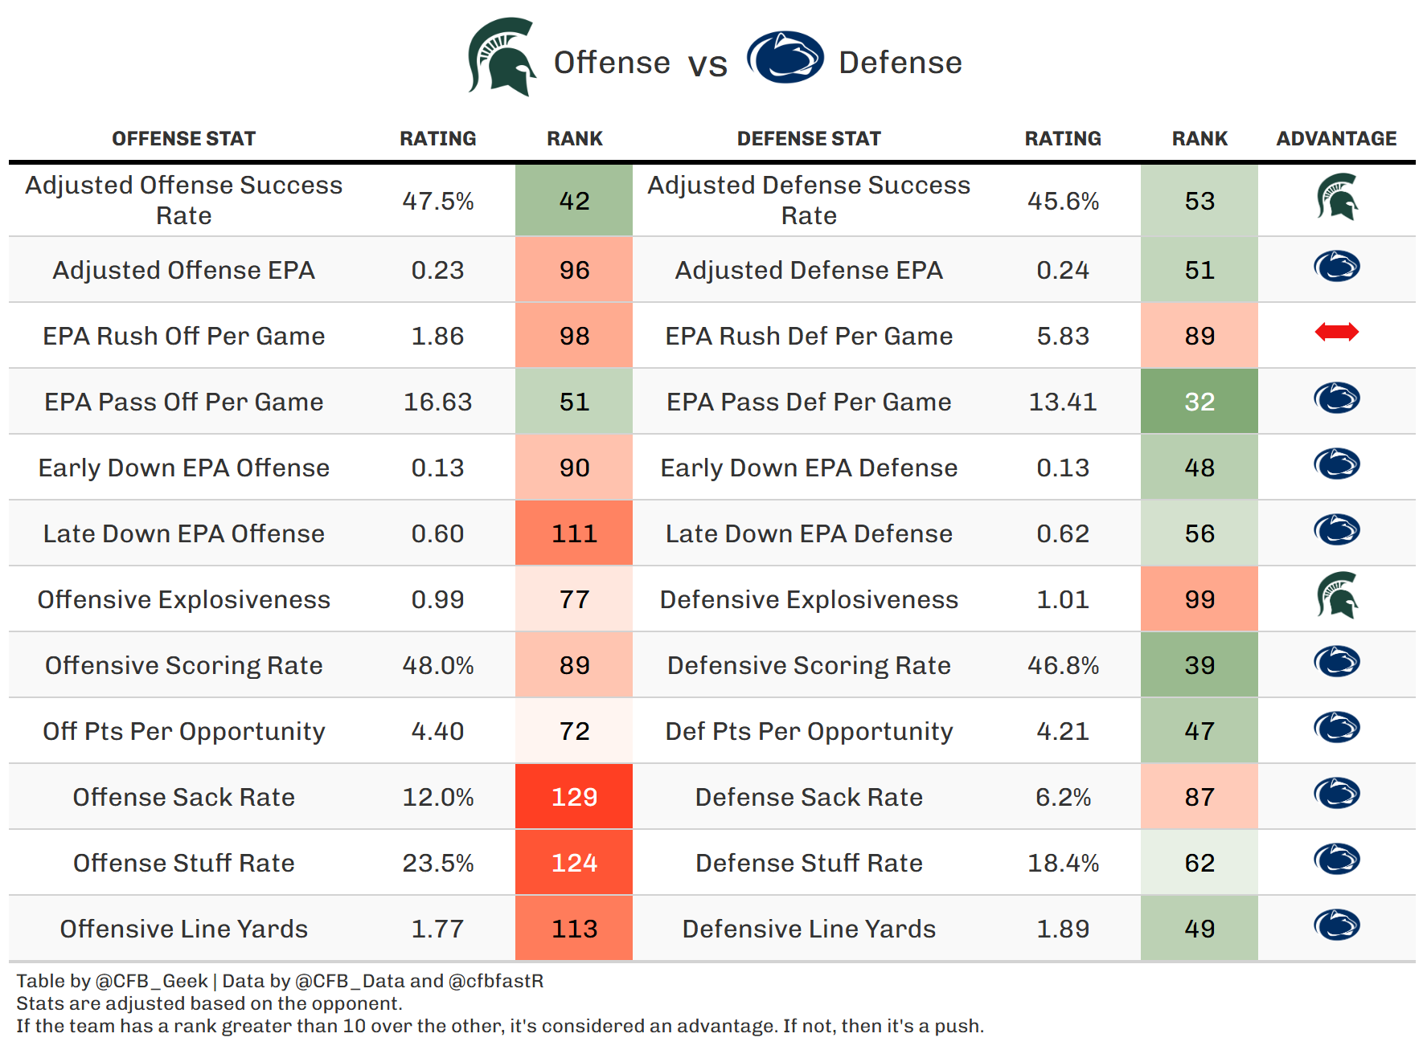Image resolution: width=1423 pixels, height=1054 pixels.
Task: Click the dark green 32 pass defense rank cell
Action: [1200, 402]
